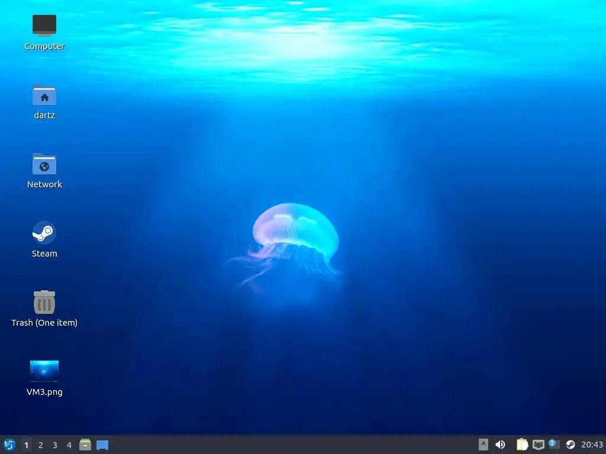This screenshot has width=606, height=454.
Task: Open the Lubuntu application menu
Action: 9,445
